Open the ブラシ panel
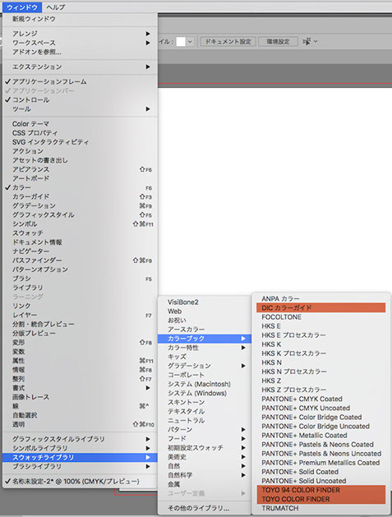 tap(80, 279)
